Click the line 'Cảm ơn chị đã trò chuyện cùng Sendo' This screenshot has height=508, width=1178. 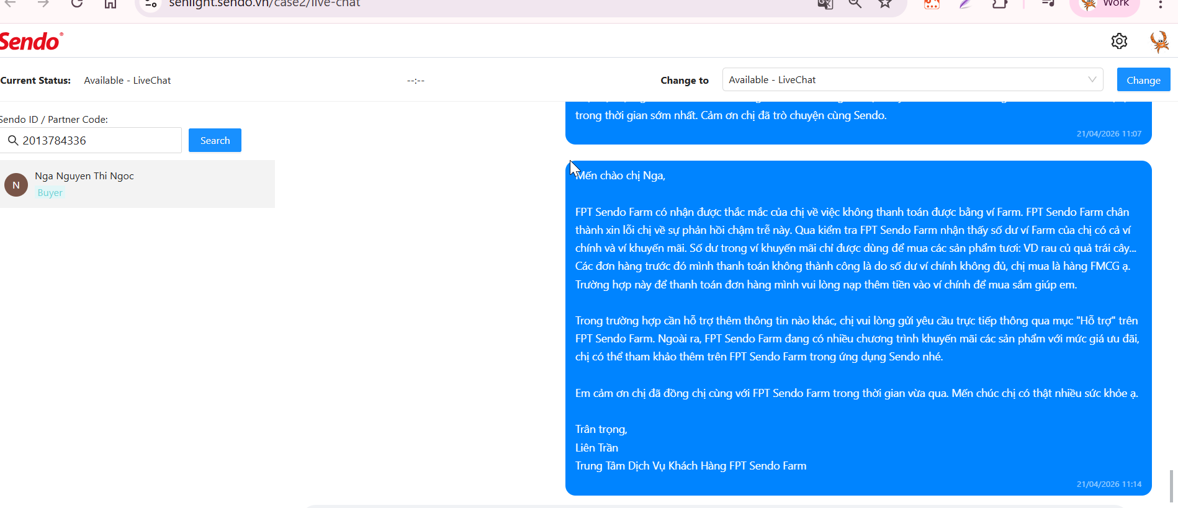click(x=794, y=115)
